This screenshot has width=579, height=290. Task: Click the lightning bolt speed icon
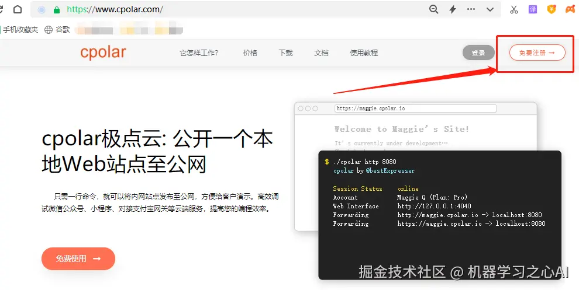coord(453,9)
